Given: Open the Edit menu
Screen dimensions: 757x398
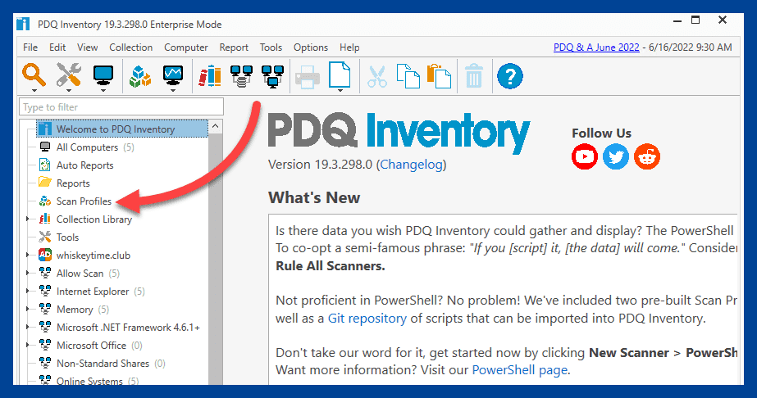Looking at the screenshot, I should [x=57, y=47].
